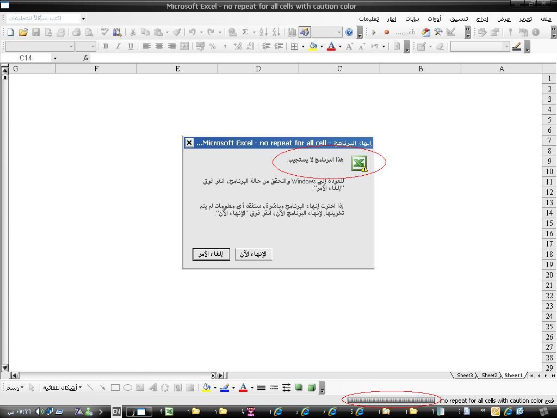Open the Insert (إدراج) menu
This screenshot has width=557, height=418.
tap(482, 19)
